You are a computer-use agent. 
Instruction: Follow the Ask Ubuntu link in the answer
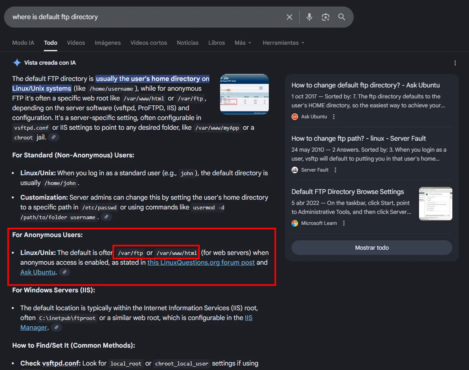pyautogui.click(x=38, y=272)
